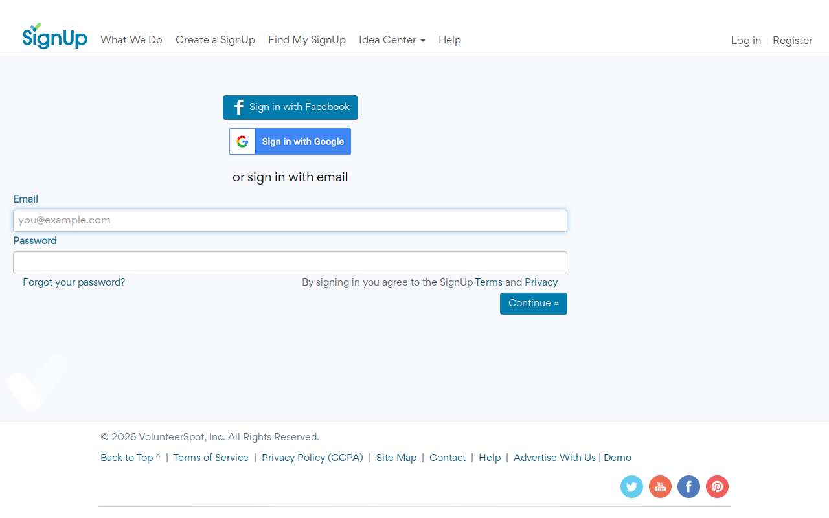Focus the Email input field
This screenshot has width=829, height=518.
point(290,221)
